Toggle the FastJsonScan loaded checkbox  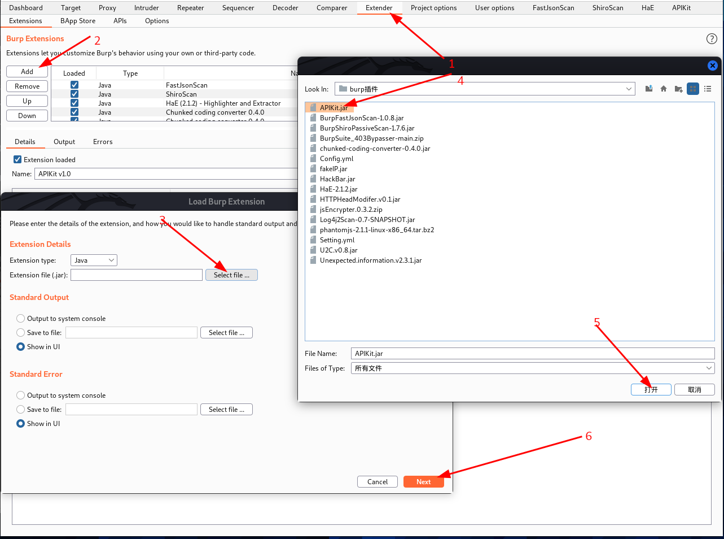coord(74,85)
